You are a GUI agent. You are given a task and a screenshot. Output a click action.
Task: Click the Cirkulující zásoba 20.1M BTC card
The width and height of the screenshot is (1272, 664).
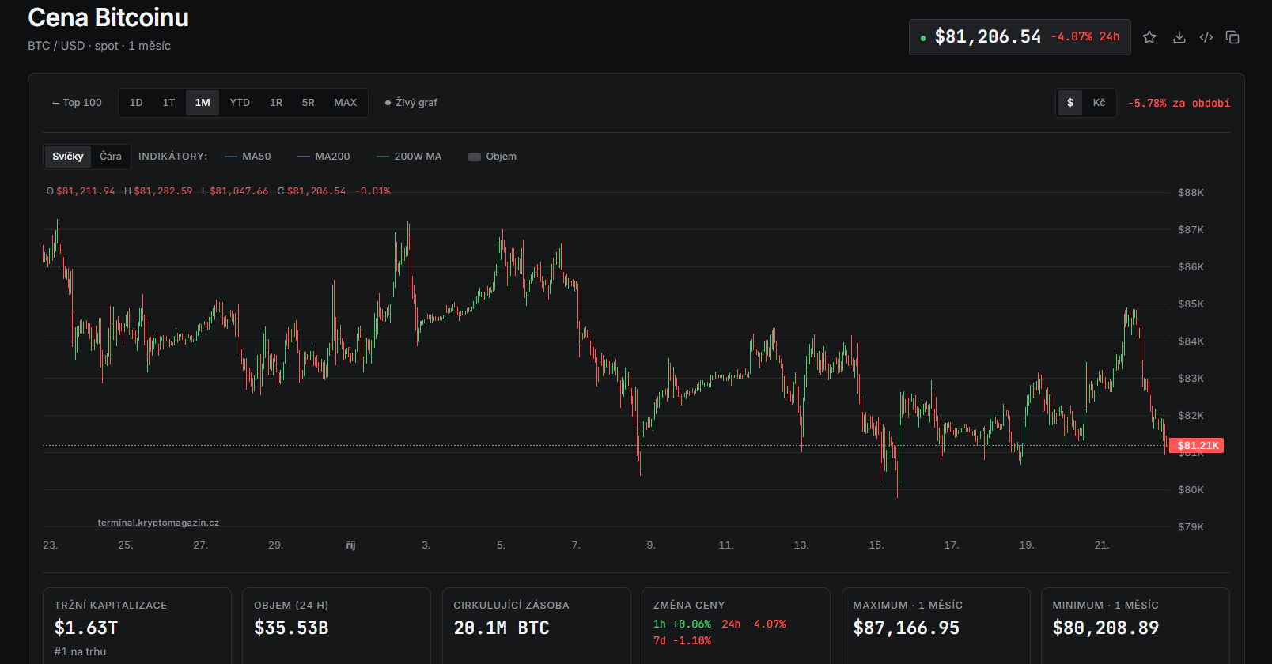click(x=536, y=626)
